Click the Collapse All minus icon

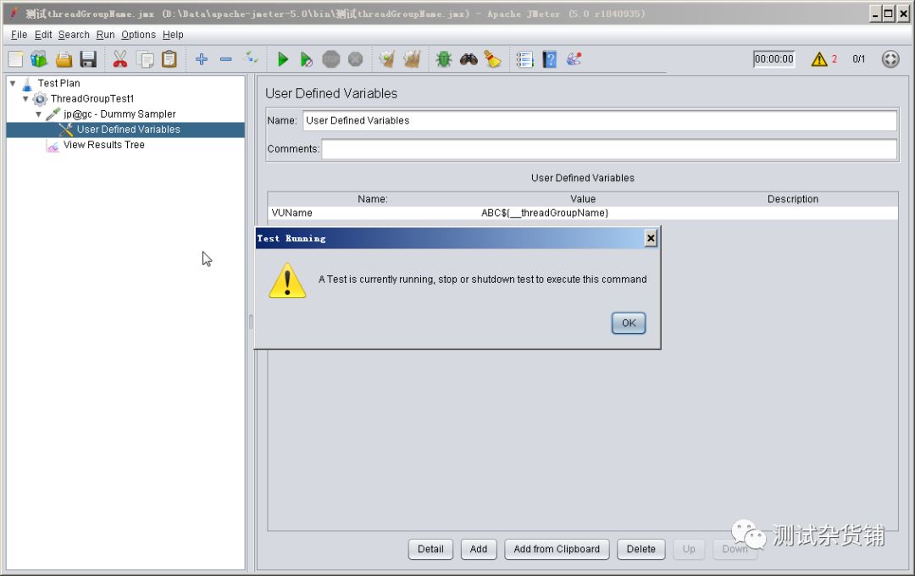point(226,59)
